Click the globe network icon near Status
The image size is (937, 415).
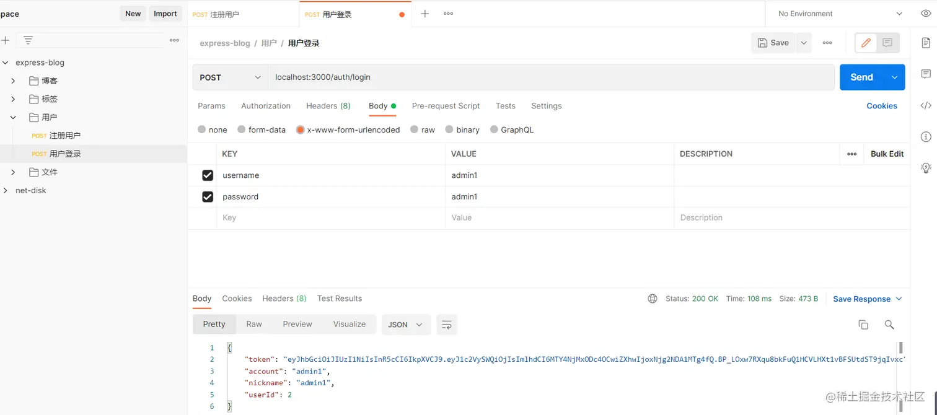(x=653, y=299)
